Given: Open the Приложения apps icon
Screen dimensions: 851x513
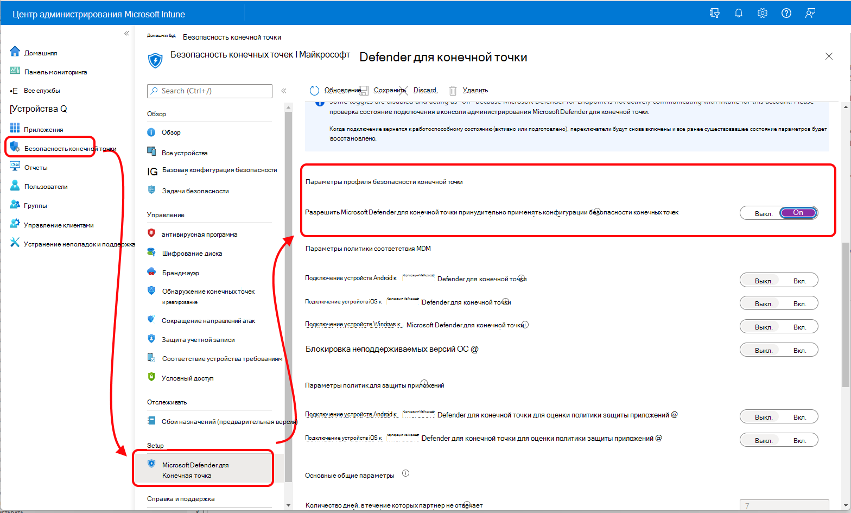Looking at the screenshot, I should point(15,129).
